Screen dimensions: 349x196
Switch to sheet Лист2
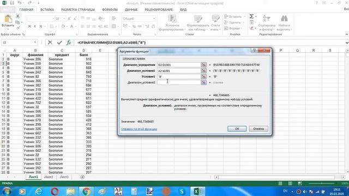49,177
